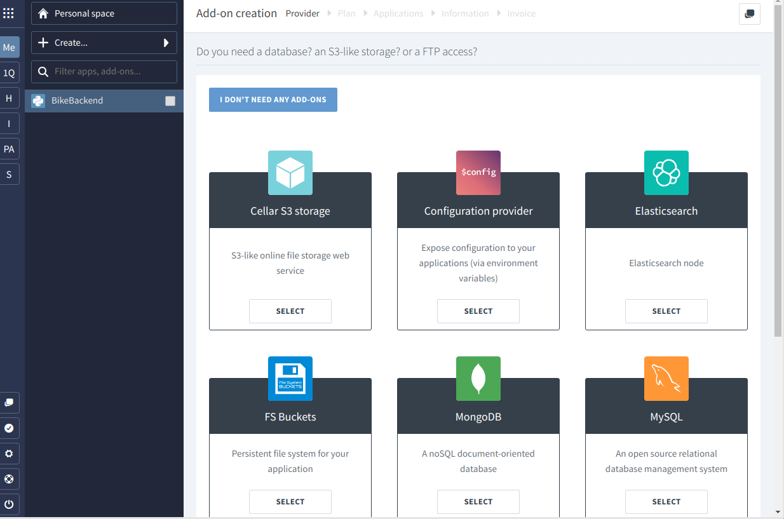Go to the Applications step

398,13
